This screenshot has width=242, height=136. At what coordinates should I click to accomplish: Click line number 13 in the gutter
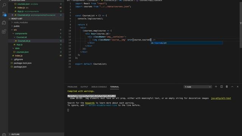pos(70,40)
